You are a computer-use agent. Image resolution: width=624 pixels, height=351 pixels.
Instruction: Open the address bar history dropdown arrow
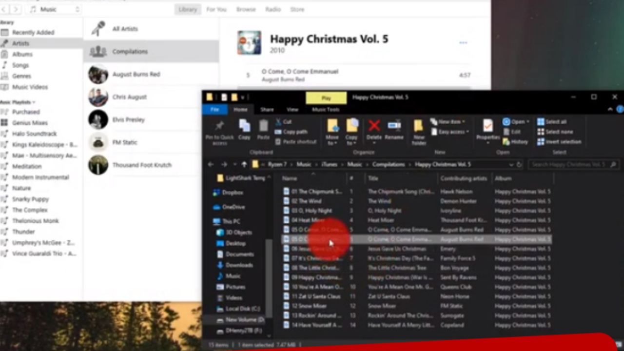(x=511, y=164)
